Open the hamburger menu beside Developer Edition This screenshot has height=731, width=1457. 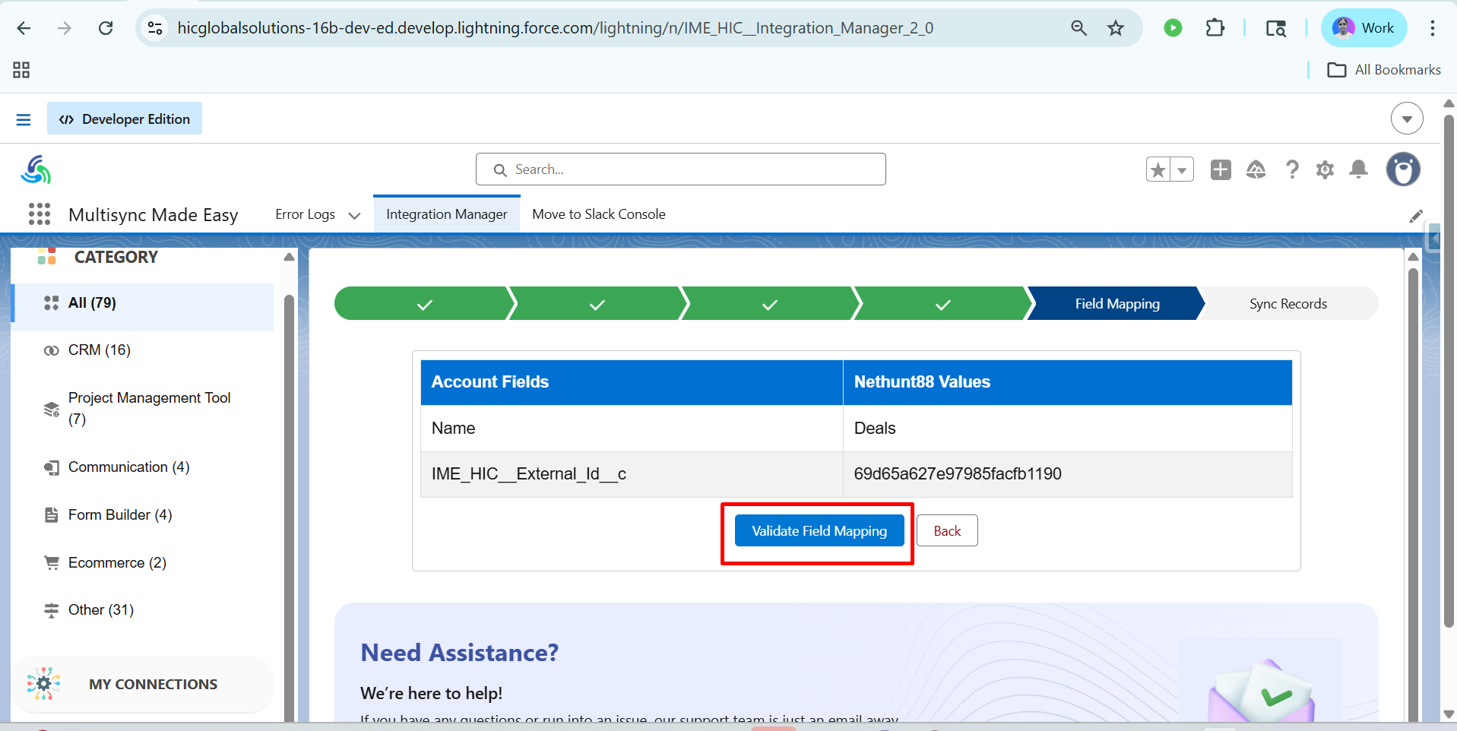[x=24, y=119]
